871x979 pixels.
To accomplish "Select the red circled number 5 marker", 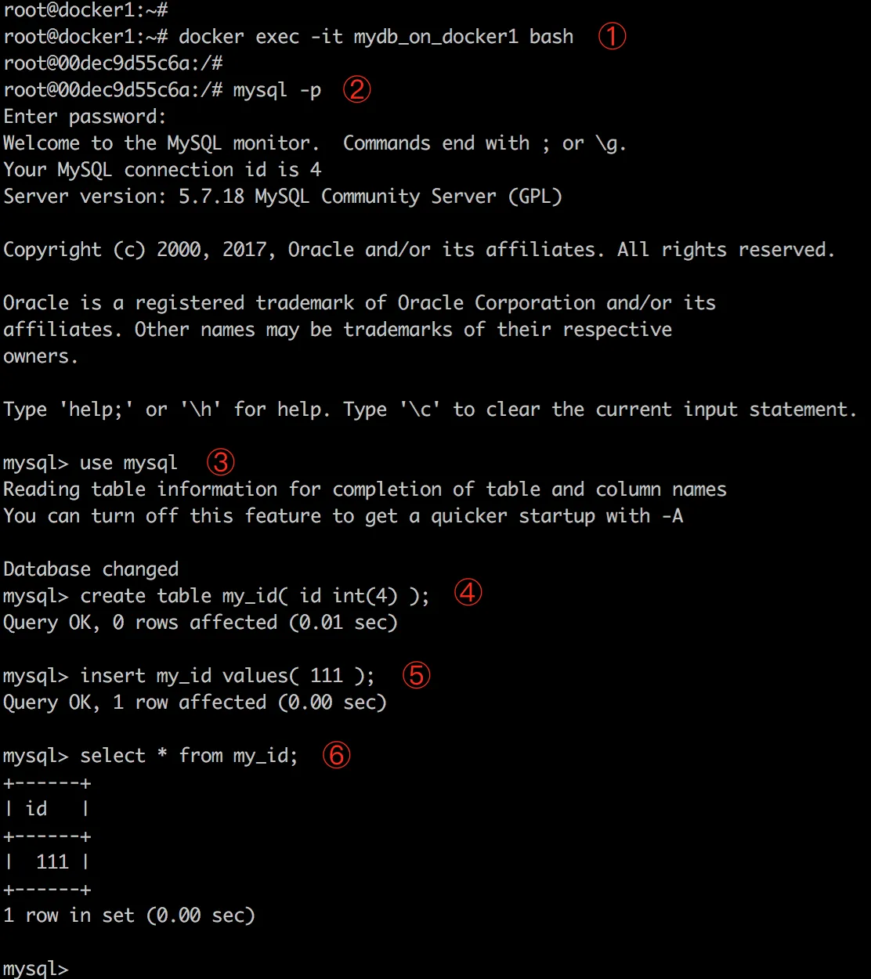I will click(x=416, y=674).
